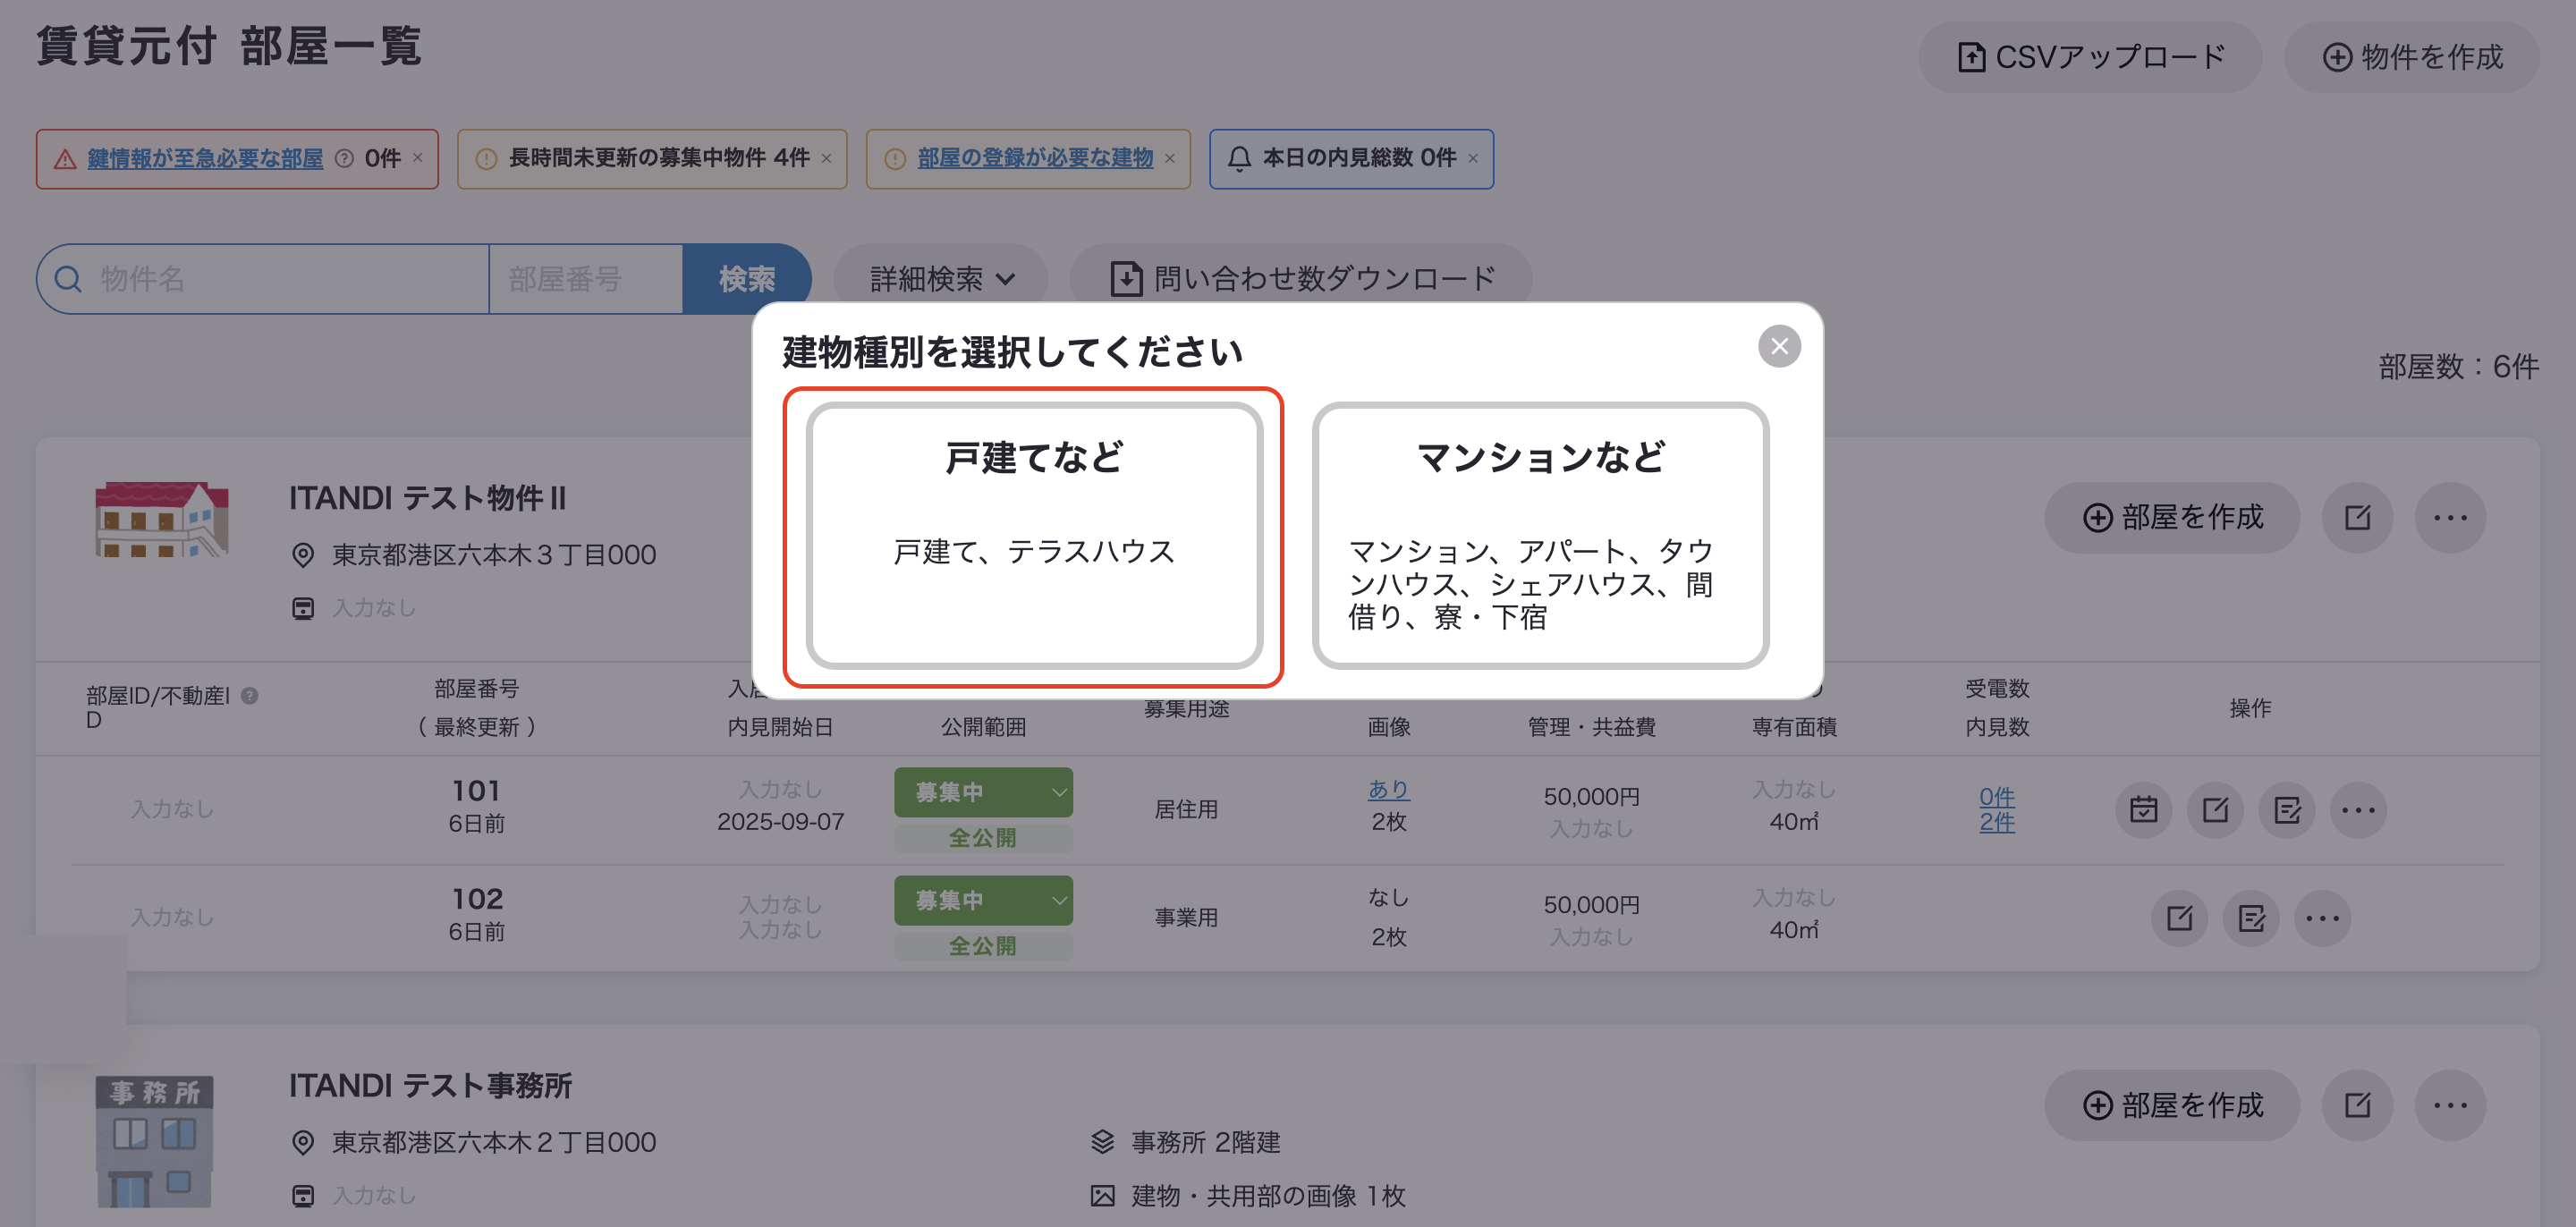Click the edit icon in room 101 row
The width and height of the screenshot is (2576, 1227).
pyautogui.click(x=2215, y=809)
